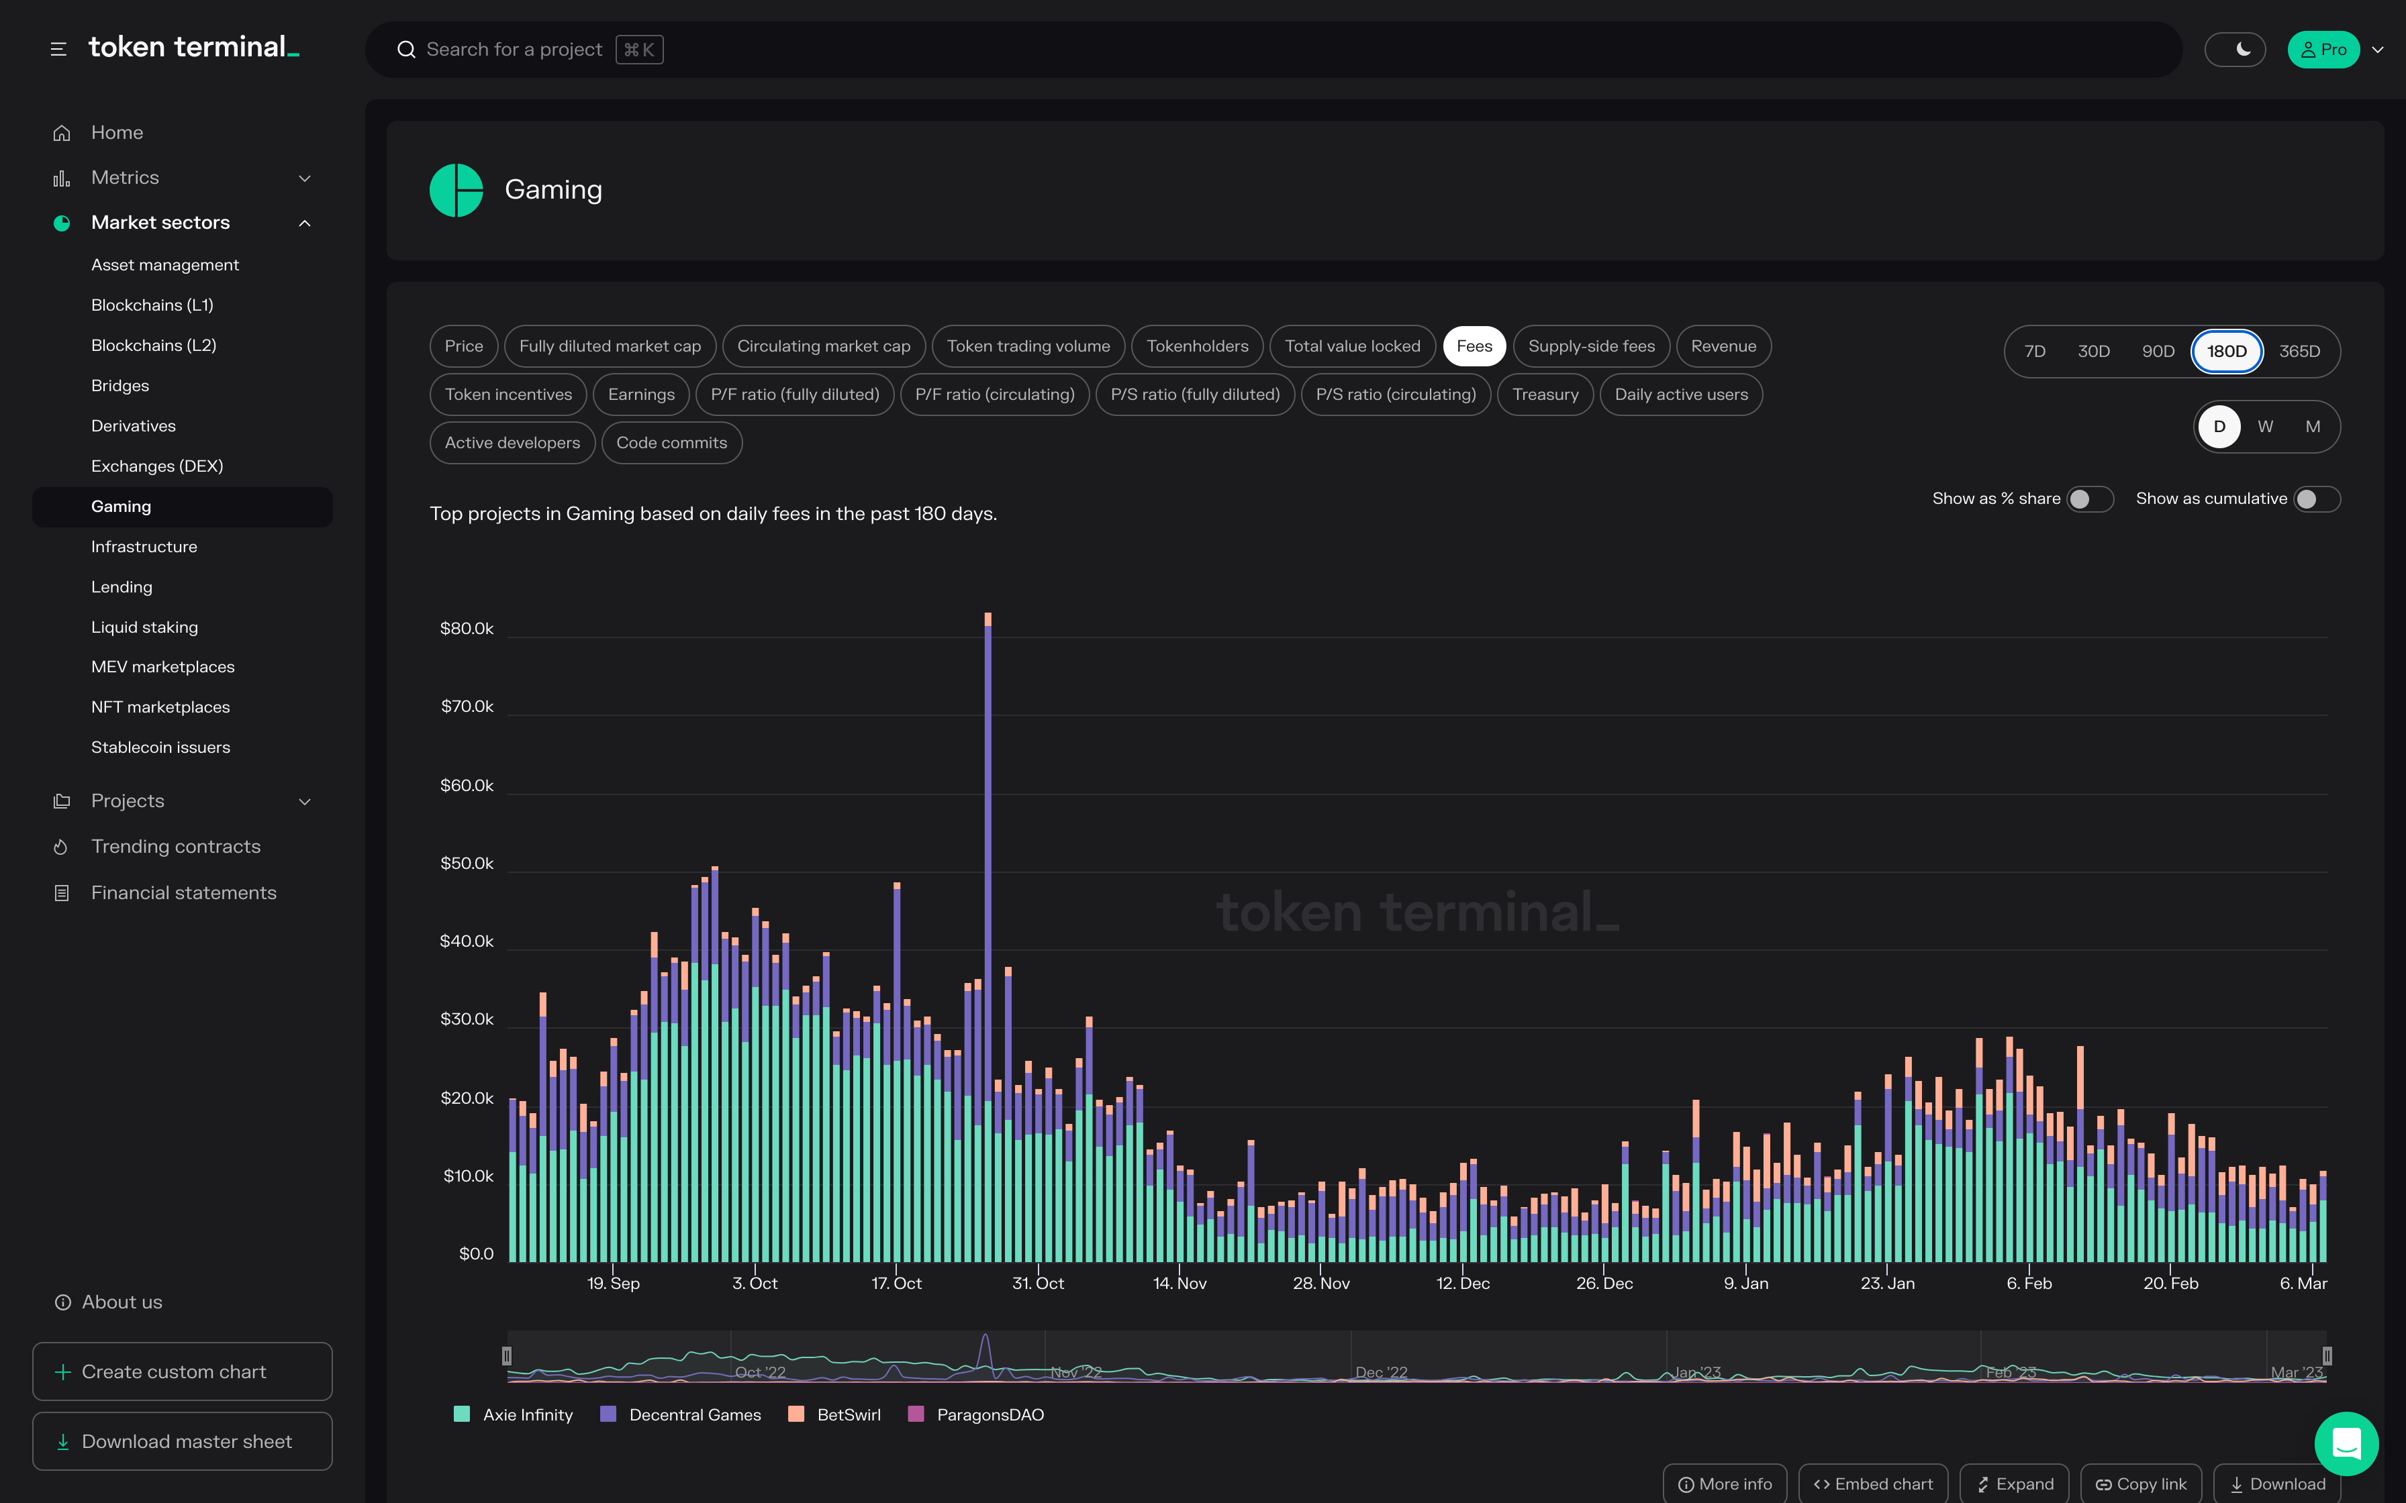Click the Decentral Games legend swatch
This screenshot has height=1503, width=2406.
point(608,1414)
